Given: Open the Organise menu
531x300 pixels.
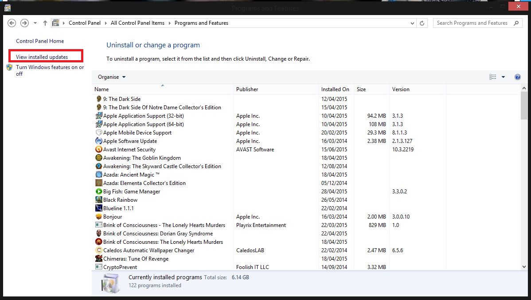Looking at the screenshot, I should (112, 77).
